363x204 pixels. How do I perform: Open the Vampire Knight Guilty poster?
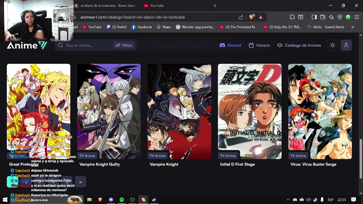click(x=109, y=111)
